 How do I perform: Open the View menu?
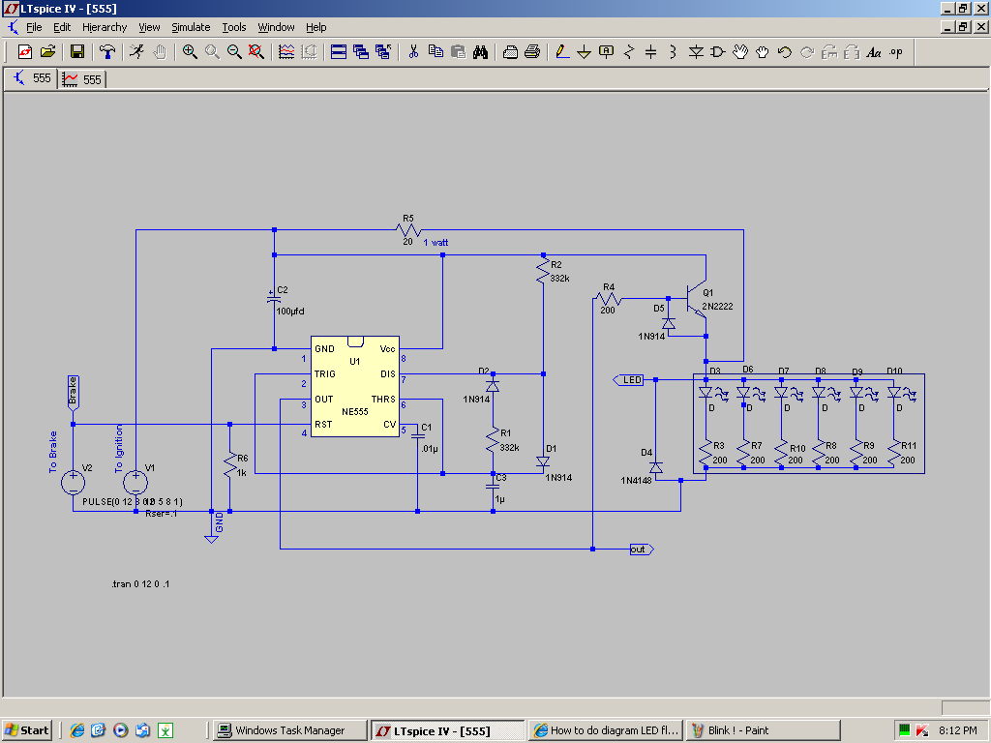[x=149, y=27]
